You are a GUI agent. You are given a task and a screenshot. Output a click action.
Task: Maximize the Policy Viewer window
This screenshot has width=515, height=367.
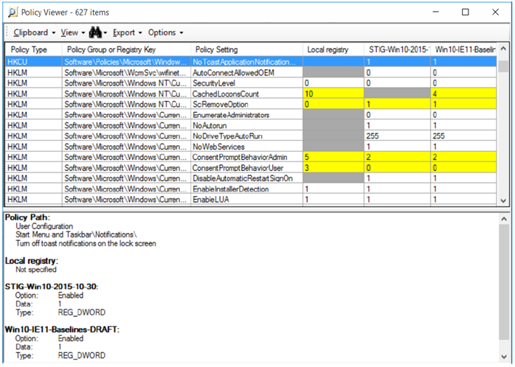pos(466,12)
